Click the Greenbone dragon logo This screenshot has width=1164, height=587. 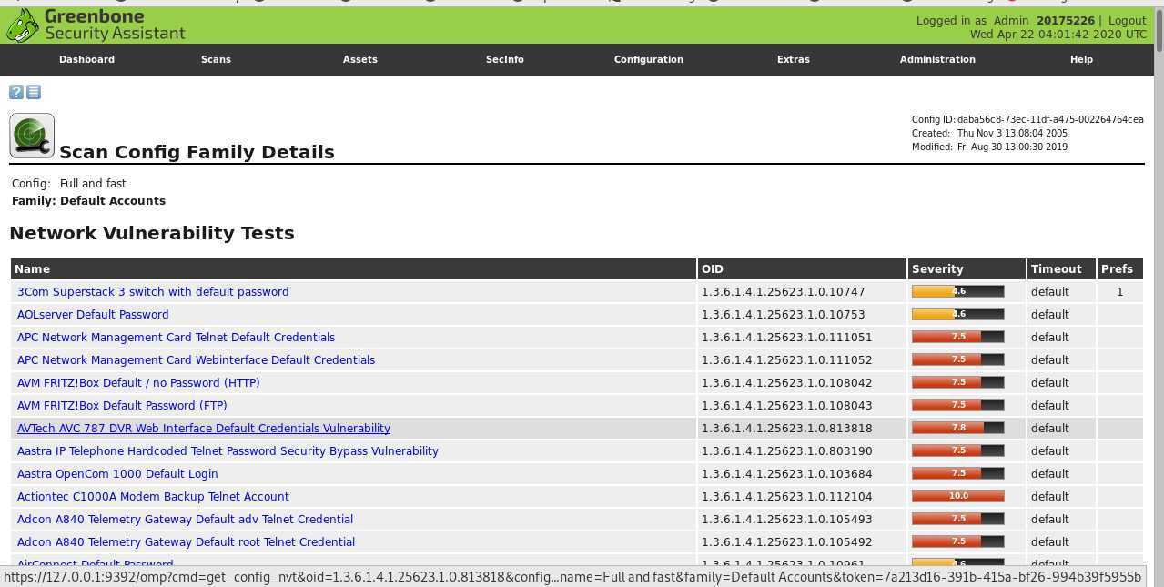[x=23, y=25]
